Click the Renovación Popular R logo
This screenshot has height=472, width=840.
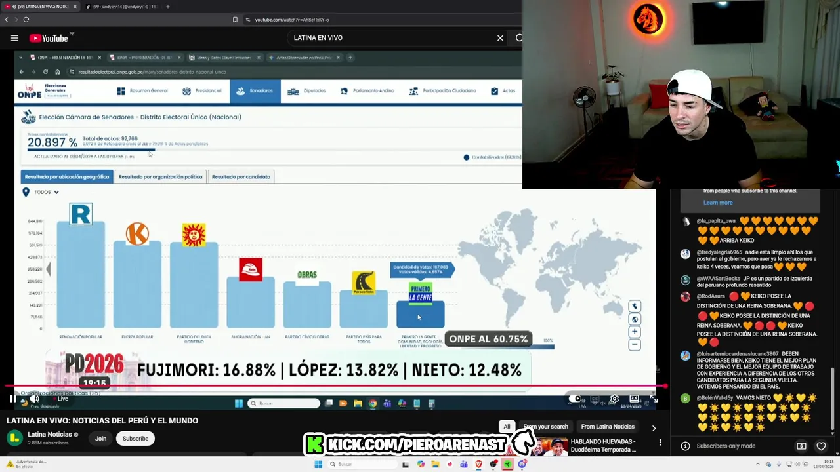pyautogui.click(x=81, y=214)
